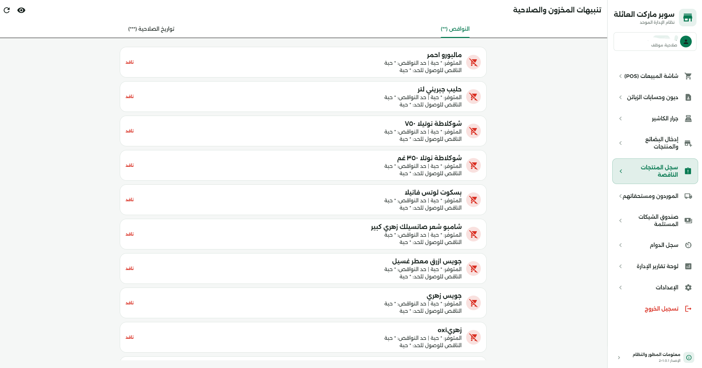Viewport: 702px width, 368px height.
Task: Expand جرار الكاشير chevron
Action: tap(620, 119)
